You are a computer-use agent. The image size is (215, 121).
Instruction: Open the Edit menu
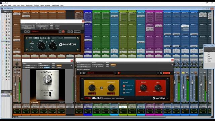pyautogui.click(x=5, y=5)
